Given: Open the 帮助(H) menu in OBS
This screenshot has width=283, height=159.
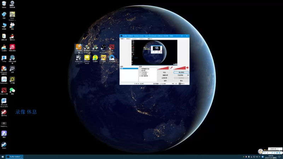Looking at the screenshot, I should point(150,39).
